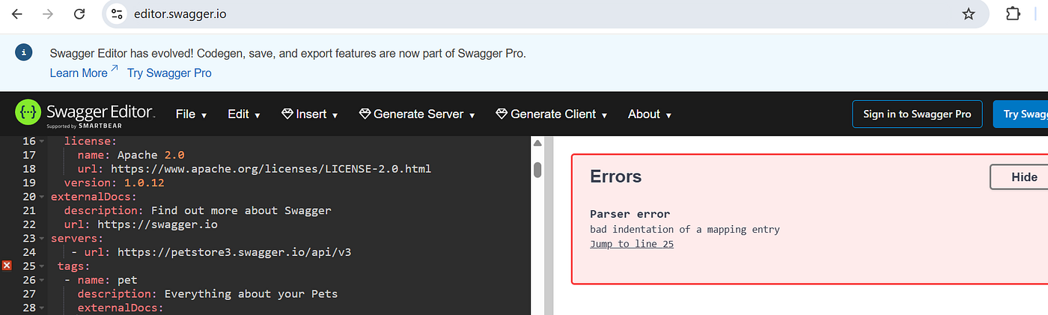Open the Learn More link

[x=84, y=73]
